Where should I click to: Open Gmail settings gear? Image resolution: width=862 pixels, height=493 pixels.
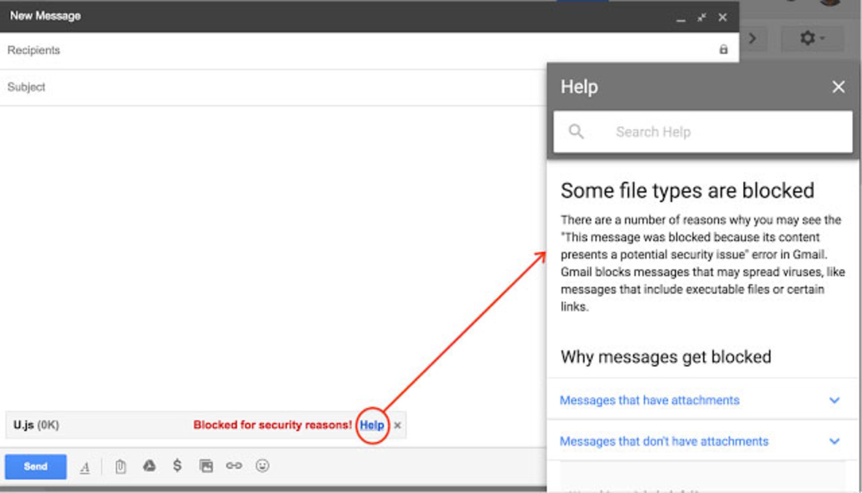pos(807,38)
